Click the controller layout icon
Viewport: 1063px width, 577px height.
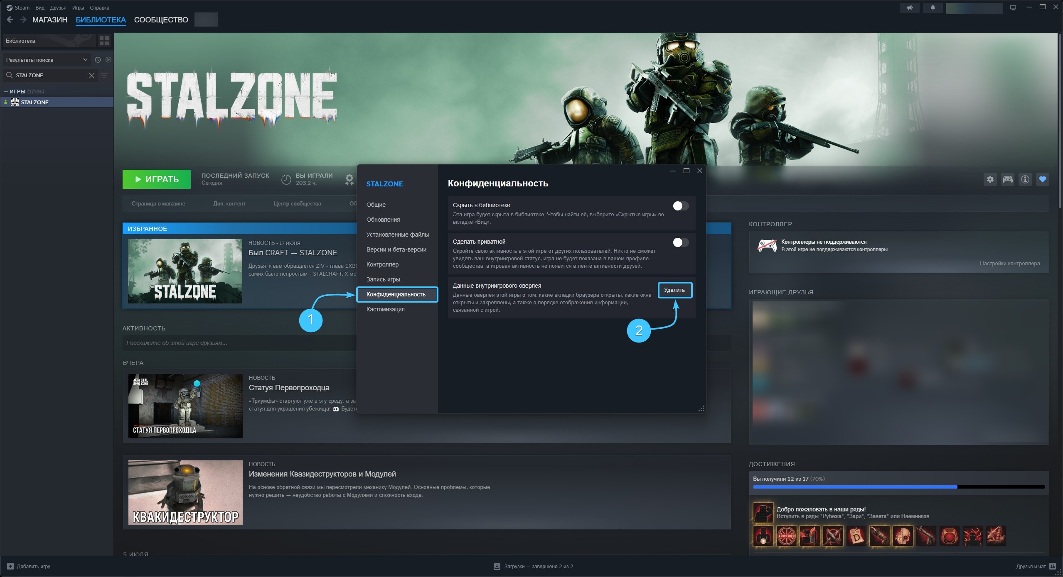point(1008,179)
